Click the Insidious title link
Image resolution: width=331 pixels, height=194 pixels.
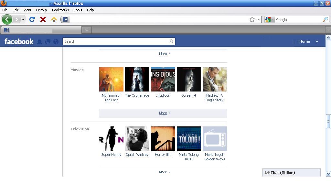click(x=163, y=95)
